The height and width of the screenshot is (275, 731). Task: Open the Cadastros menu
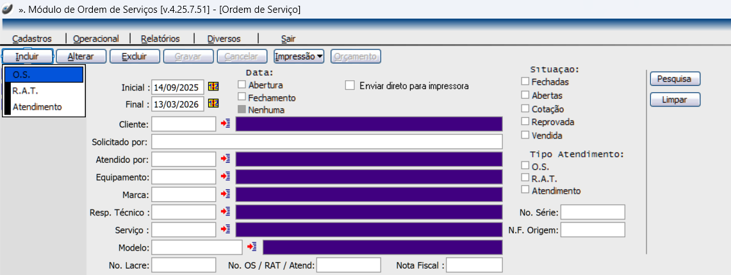tap(31, 38)
